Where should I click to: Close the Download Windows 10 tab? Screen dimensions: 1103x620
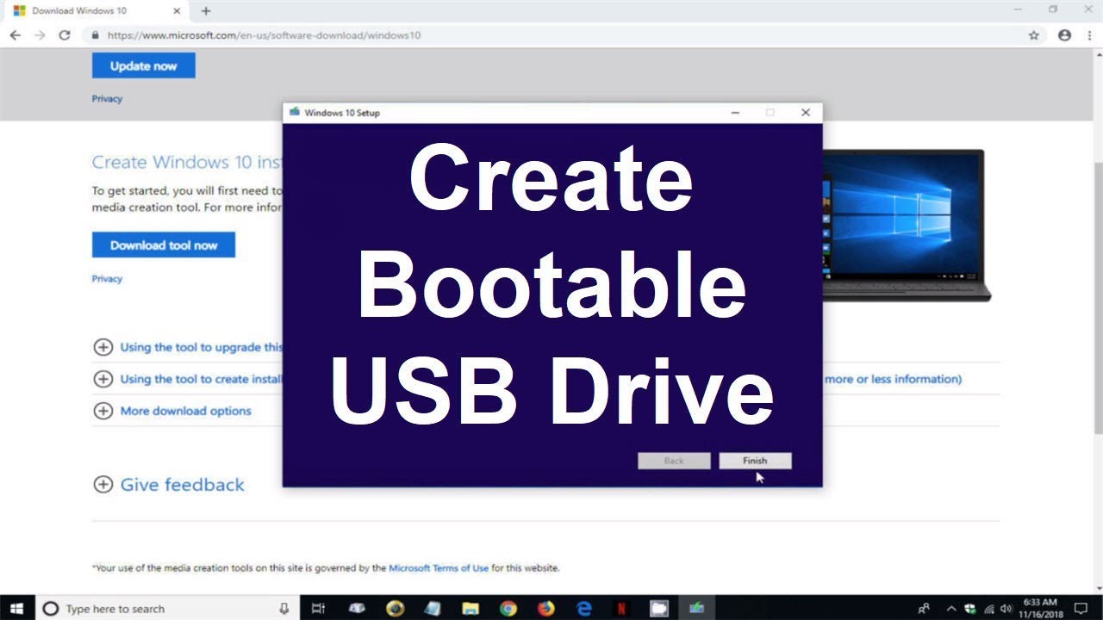point(176,11)
